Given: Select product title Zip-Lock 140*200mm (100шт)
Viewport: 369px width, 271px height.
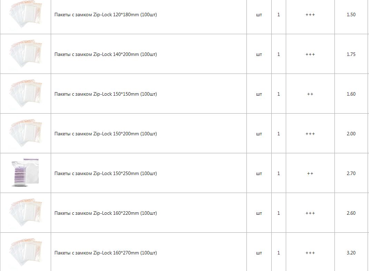Looking at the screenshot, I should click(106, 55).
